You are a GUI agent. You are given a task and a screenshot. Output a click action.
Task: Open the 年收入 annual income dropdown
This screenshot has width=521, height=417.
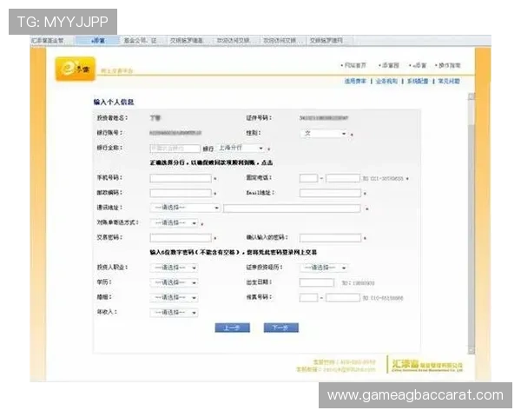(175, 313)
